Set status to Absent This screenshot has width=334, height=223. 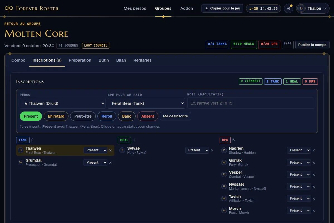(x=148, y=116)
